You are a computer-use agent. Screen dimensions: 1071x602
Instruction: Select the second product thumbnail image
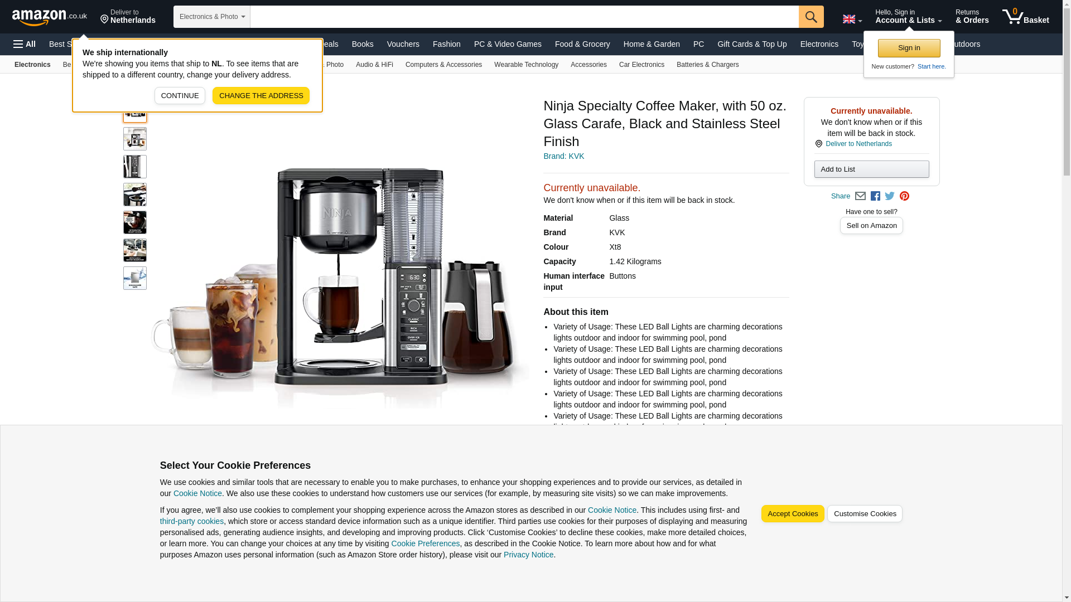click(x=135, y=139)
